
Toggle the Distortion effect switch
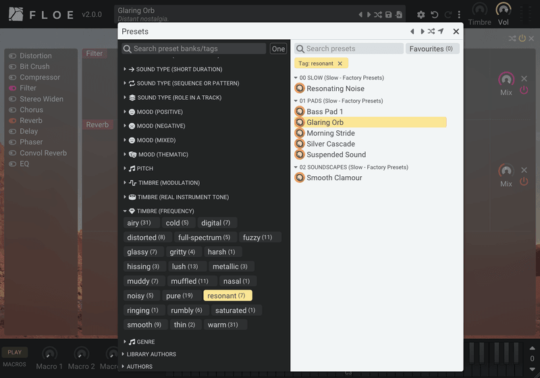pyautogui.click(x=13, y=56)
